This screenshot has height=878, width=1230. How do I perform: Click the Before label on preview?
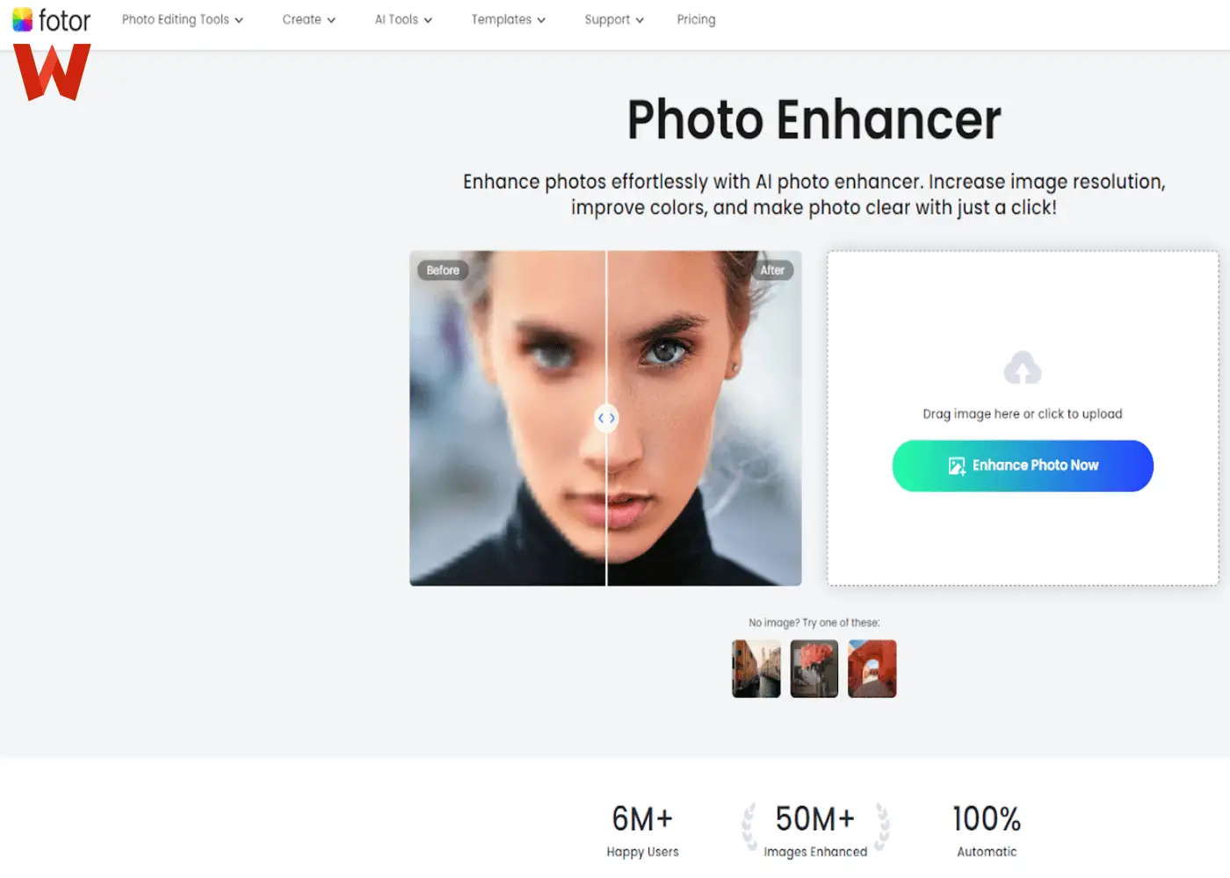443,270
